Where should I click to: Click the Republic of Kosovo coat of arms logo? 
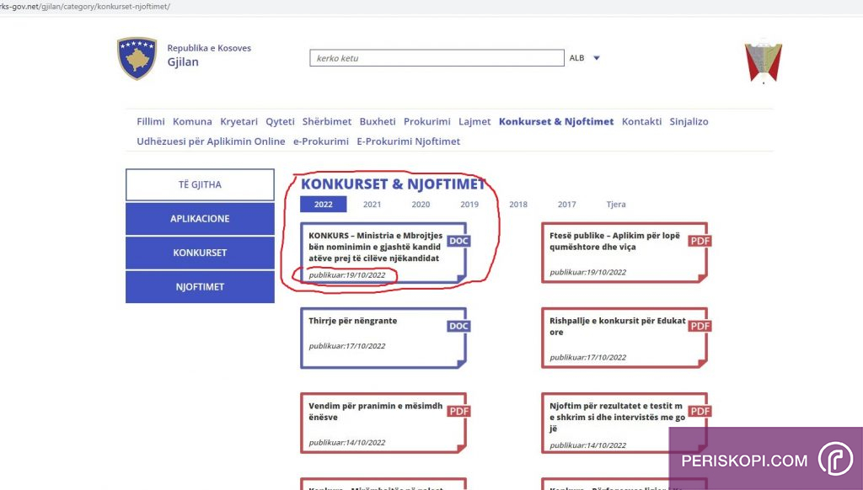[x=137, y=58]
